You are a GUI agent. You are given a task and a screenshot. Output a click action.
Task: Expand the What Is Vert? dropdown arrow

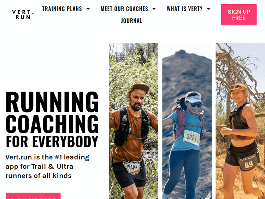coord(209,9)
